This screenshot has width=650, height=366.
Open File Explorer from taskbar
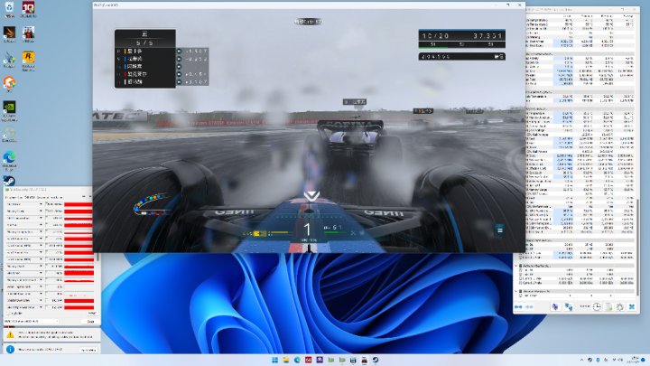pos(286,360)
